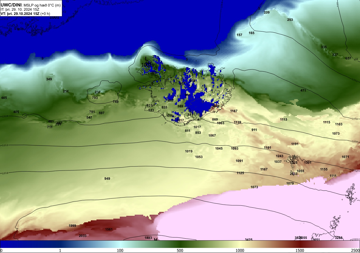The height and width of the screenshot is (253, 360).
Task: Click the freezing level value 465
Action: point(4,98)
